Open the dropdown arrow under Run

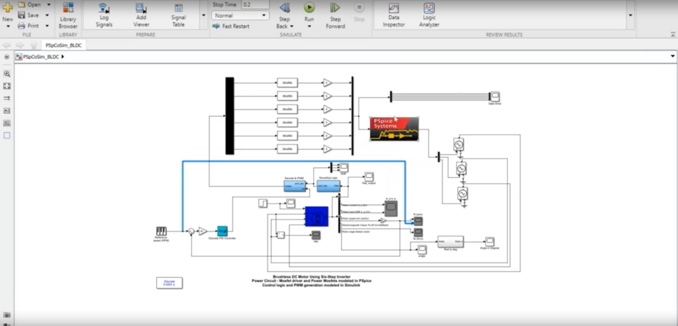309,26
